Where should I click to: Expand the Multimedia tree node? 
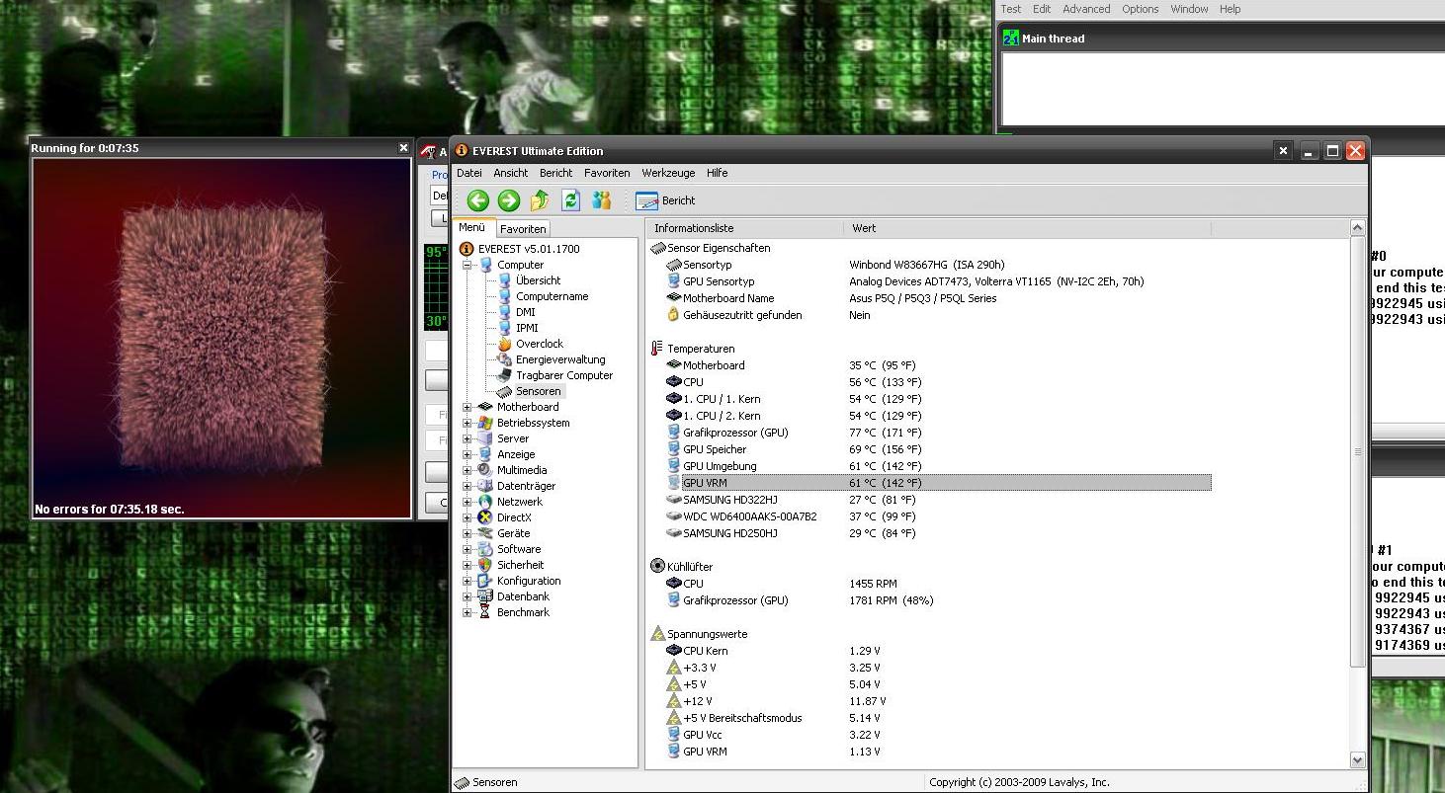coord(467,470)
